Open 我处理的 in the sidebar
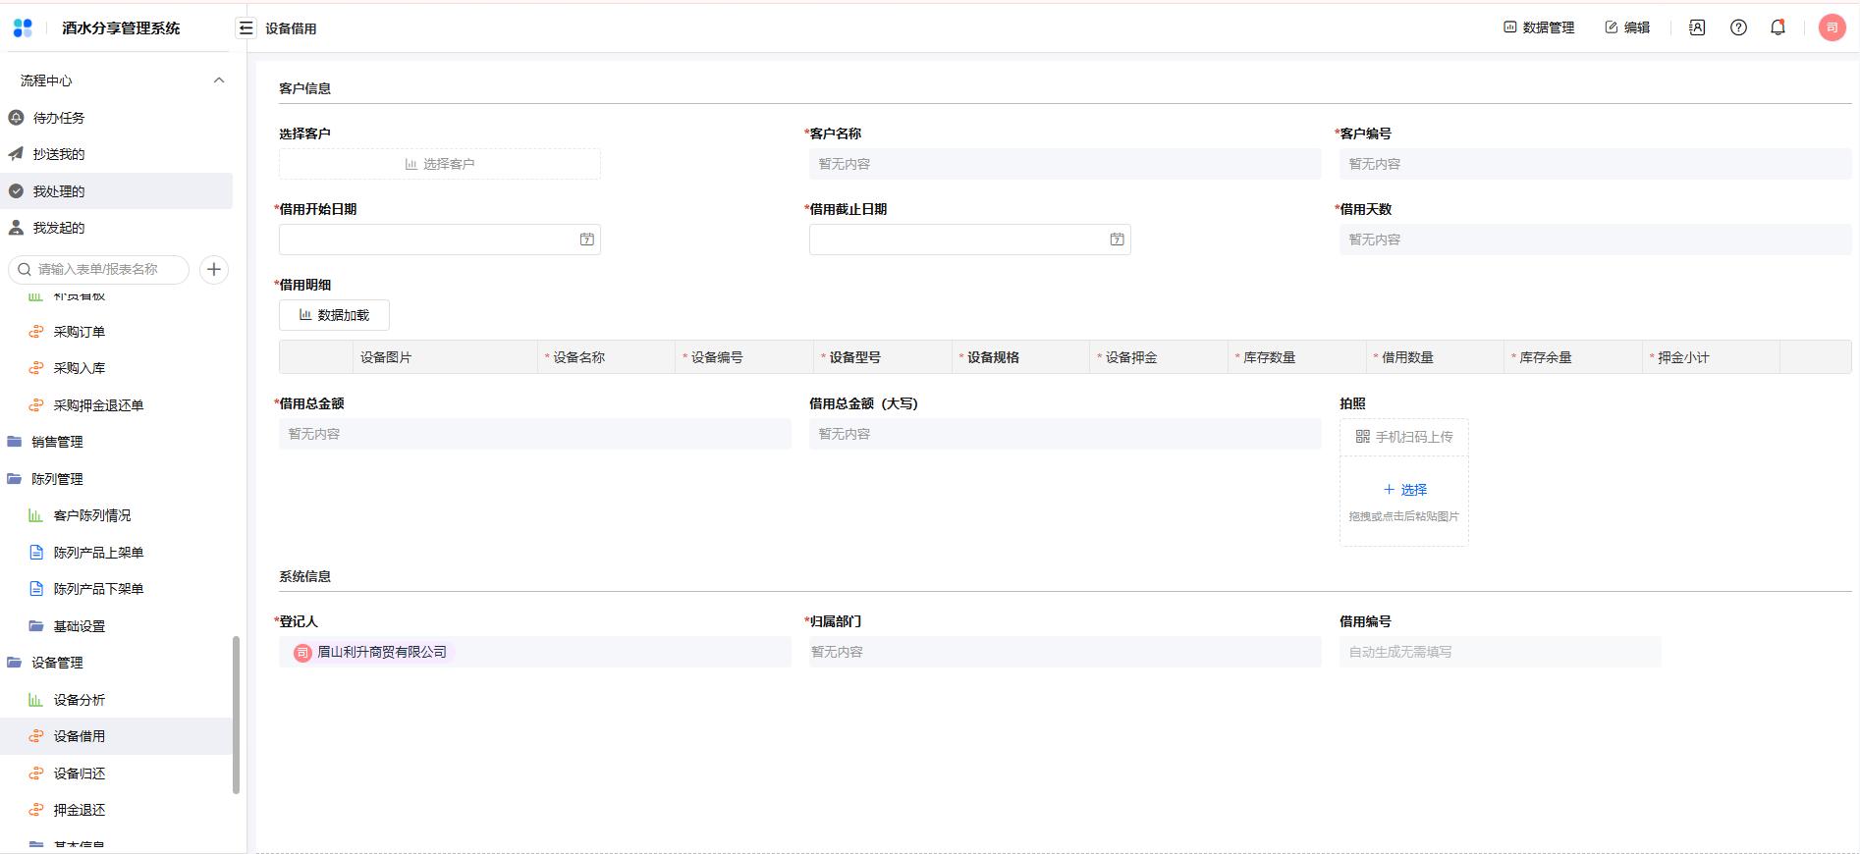 (x=116, y=191)
